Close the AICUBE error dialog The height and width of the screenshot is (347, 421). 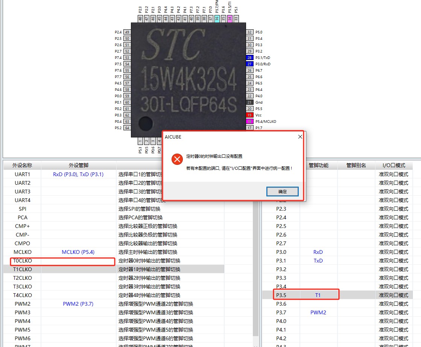pyautogui.click(x=300, y=137)
